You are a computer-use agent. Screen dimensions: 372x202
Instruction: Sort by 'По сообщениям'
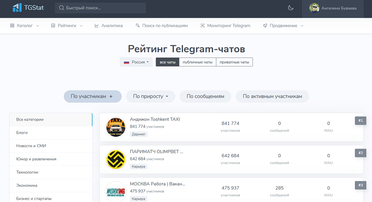coord(205,96)
